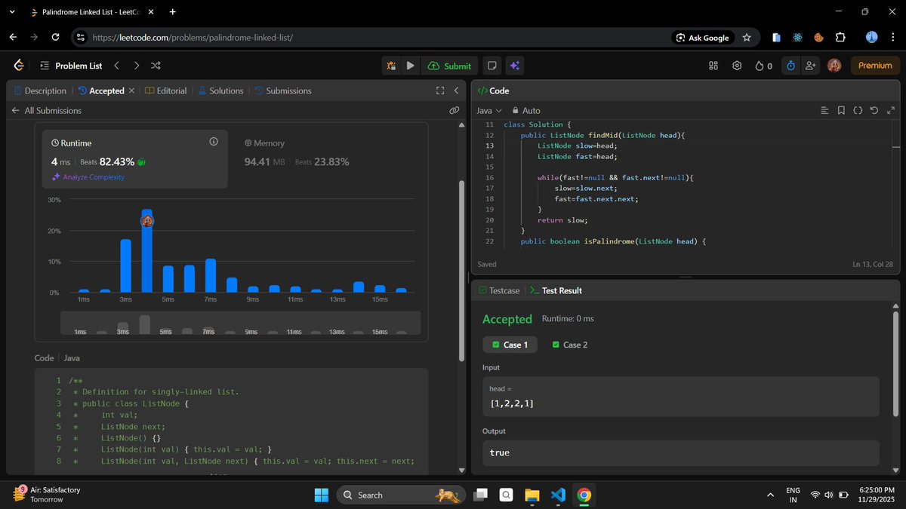Open a new Chrome tab
906x509 pixels.
pos(173,12)
